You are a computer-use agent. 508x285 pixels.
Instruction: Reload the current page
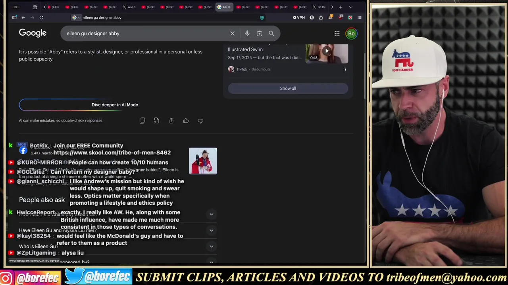(41, 17)
